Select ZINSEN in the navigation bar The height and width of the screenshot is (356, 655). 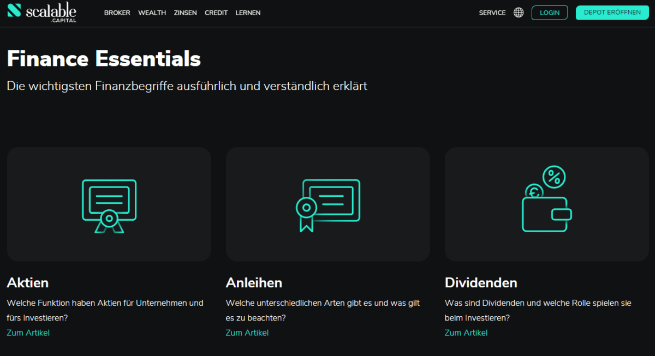pos(185,13)
